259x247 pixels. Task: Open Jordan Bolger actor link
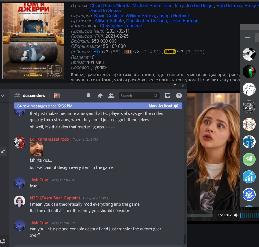(x=200, y=5)
